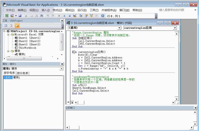Click the project tree horizontal scrollbar thumb
Screen dimensions: 199x131
click(x=24, y=58)
